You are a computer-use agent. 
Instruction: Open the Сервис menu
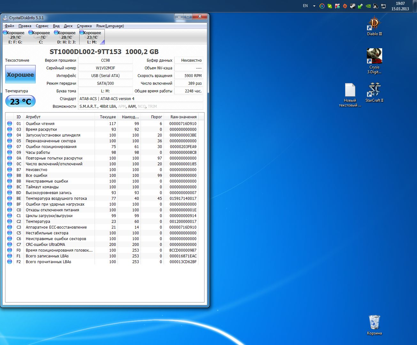(x=42, y=26)
